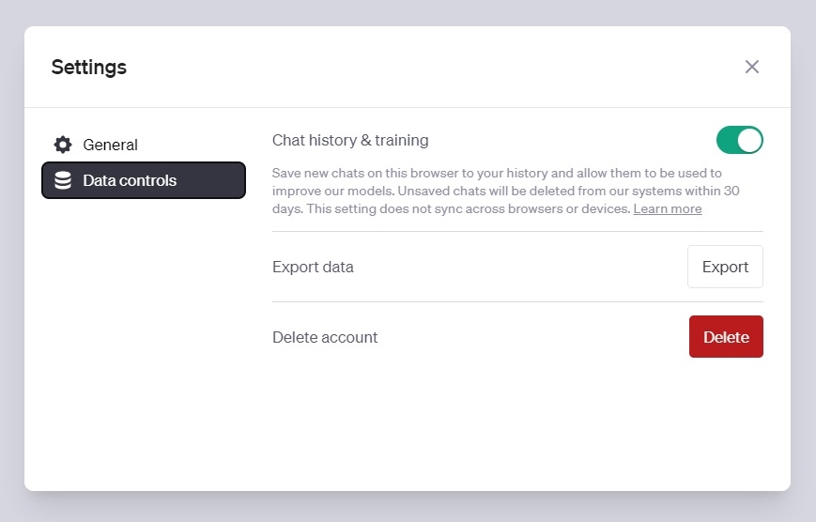Click the gear icon beside General
Image resolution: width=816 pixels, height=522 pixels.
(x=63, y=145)
